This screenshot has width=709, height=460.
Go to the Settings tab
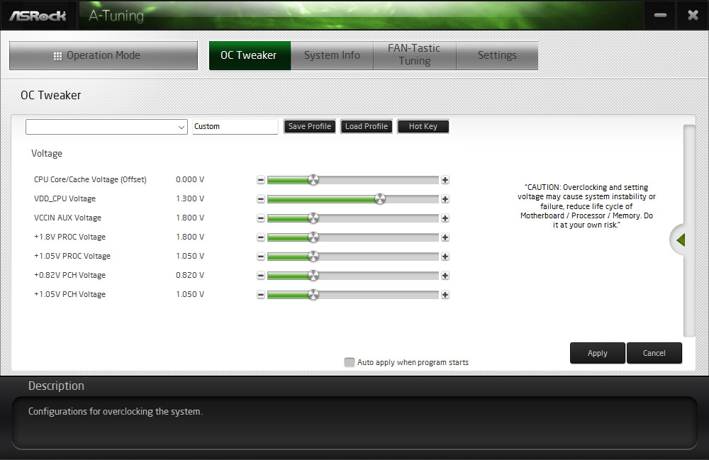click(x=497, y=55)
